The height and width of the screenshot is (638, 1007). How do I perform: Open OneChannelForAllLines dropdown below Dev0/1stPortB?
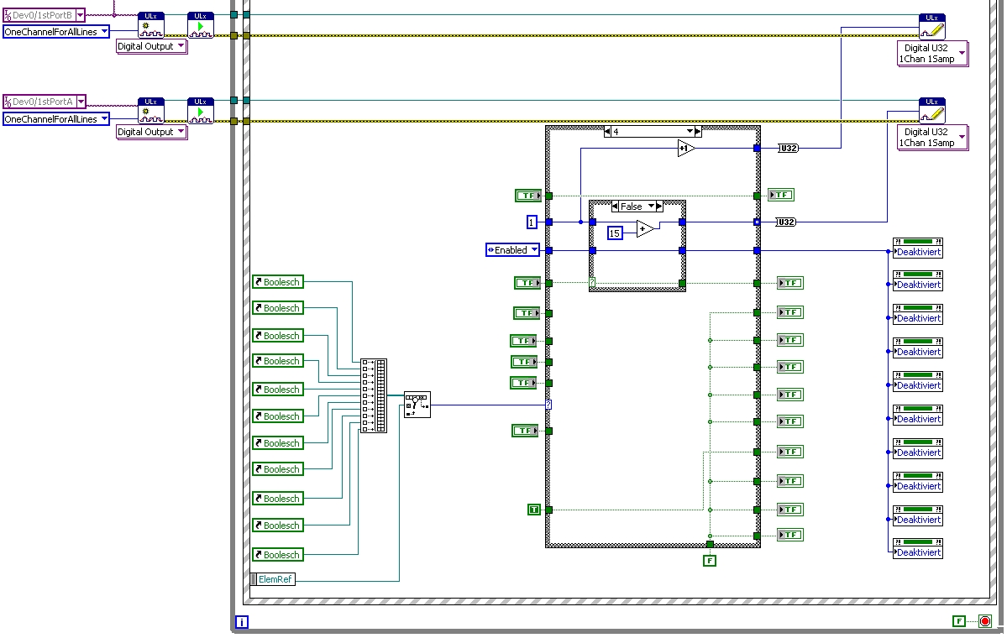tap(104, 31)
